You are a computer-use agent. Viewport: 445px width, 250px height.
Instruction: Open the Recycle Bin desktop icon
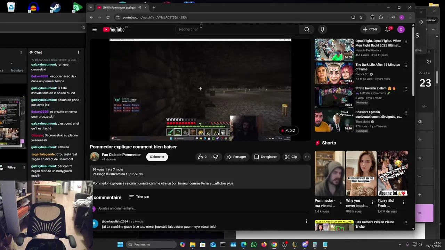(x=11, y=7)
